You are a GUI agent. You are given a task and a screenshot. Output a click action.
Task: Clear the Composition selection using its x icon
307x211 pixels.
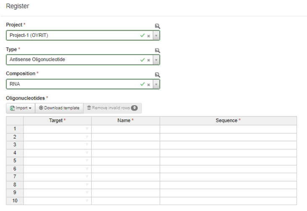(148, 84)
